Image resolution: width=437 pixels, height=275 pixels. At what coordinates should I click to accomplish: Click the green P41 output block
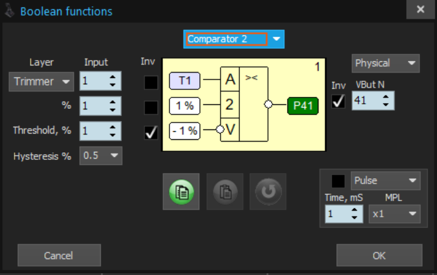[x=302, y=105]
